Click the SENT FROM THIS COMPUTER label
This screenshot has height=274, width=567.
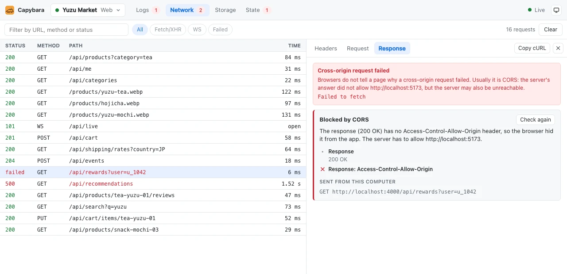[357, 182]
